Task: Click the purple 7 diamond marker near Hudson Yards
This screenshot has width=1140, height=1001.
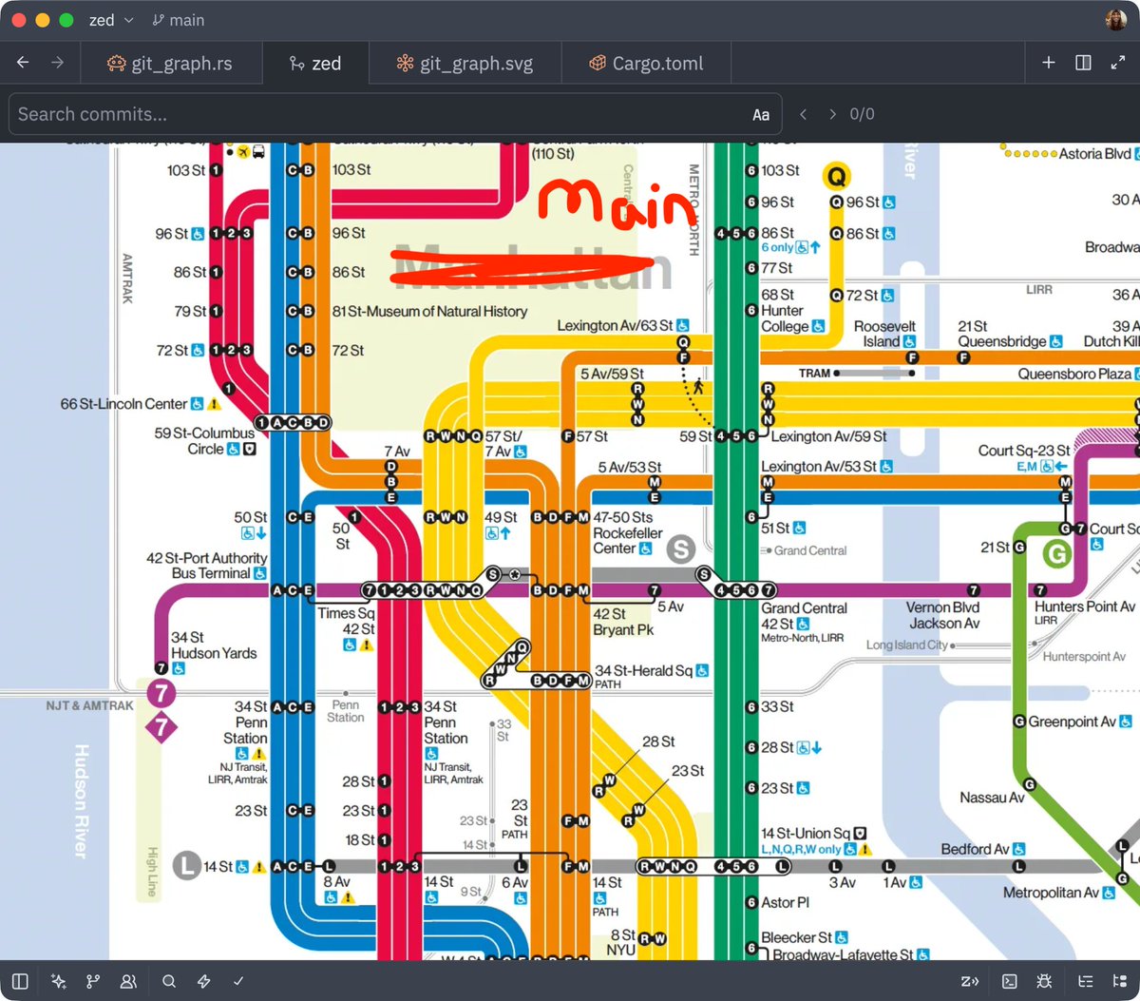Action: click(x=161, y=729)
